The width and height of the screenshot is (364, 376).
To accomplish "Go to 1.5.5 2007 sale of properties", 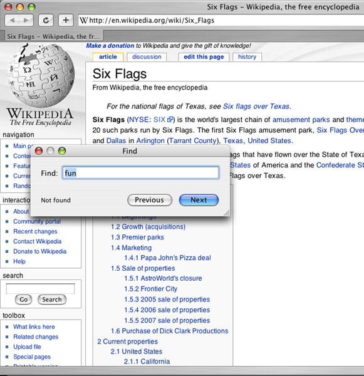I will (167, 321).
